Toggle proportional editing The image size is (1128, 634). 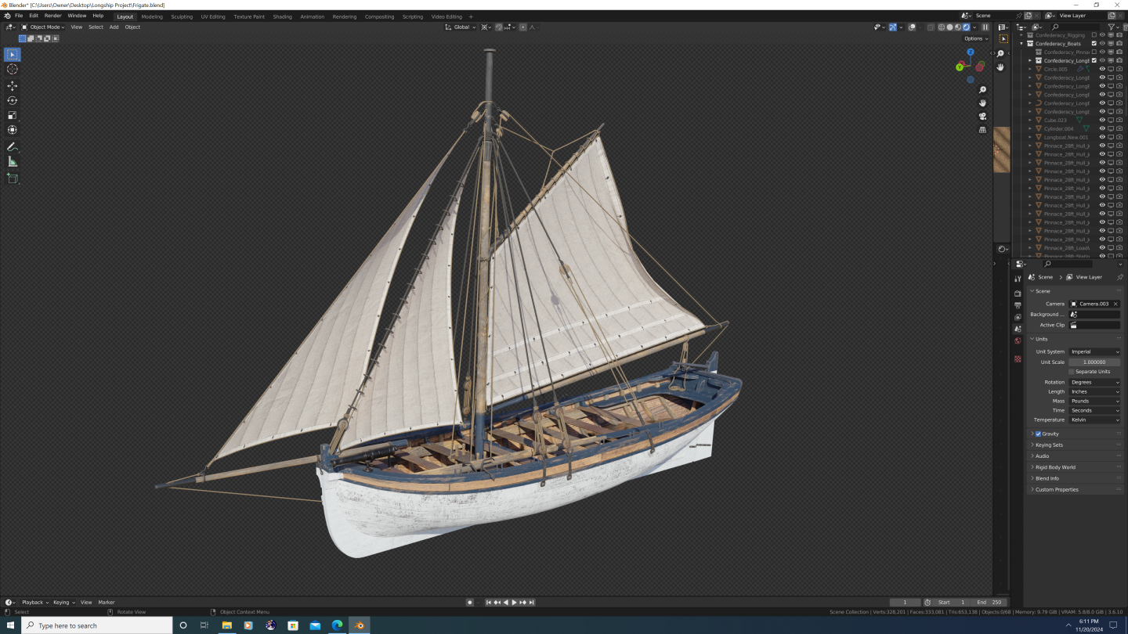coord(522,27)
